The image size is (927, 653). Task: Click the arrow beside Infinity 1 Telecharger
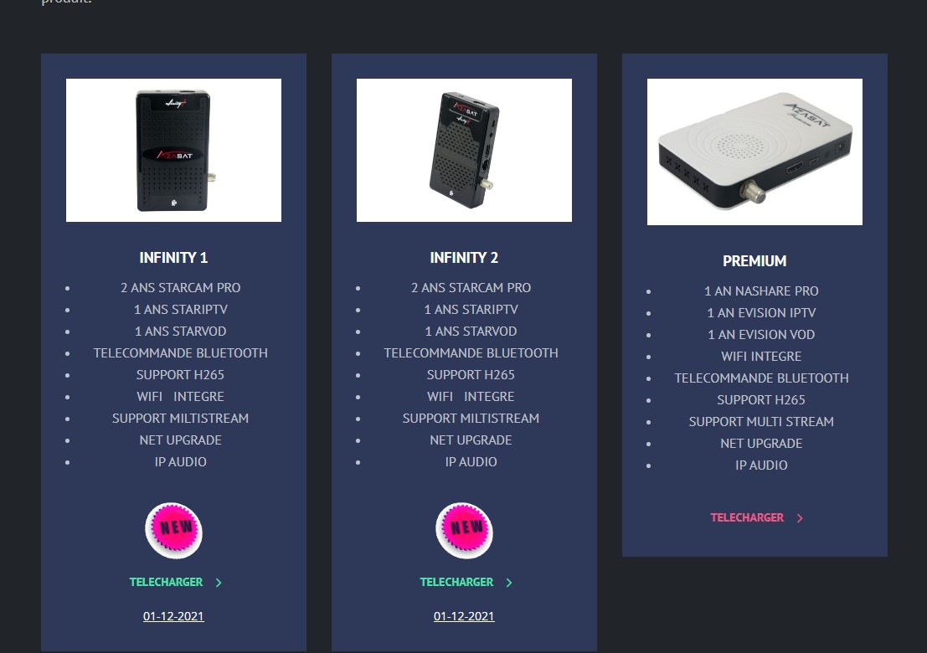click(x=219, y=583)
